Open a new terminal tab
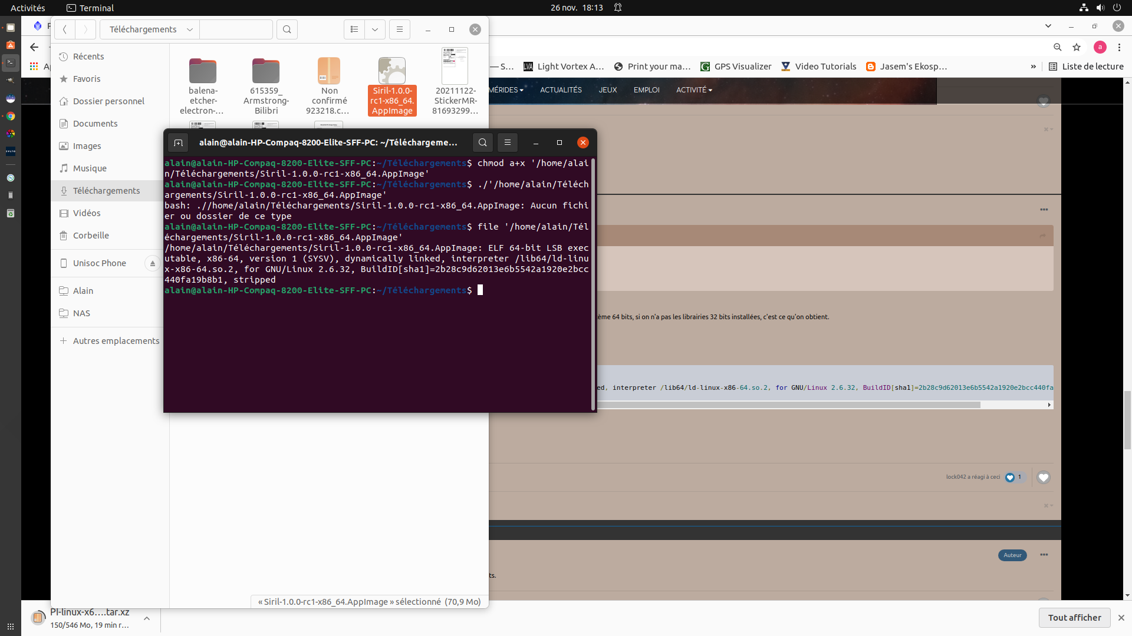The image size is (1132, 636). (178, 143)
